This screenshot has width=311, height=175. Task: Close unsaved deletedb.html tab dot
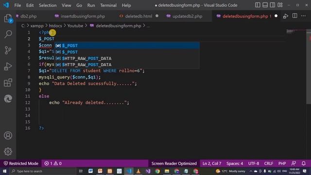(x=157, y=16)
